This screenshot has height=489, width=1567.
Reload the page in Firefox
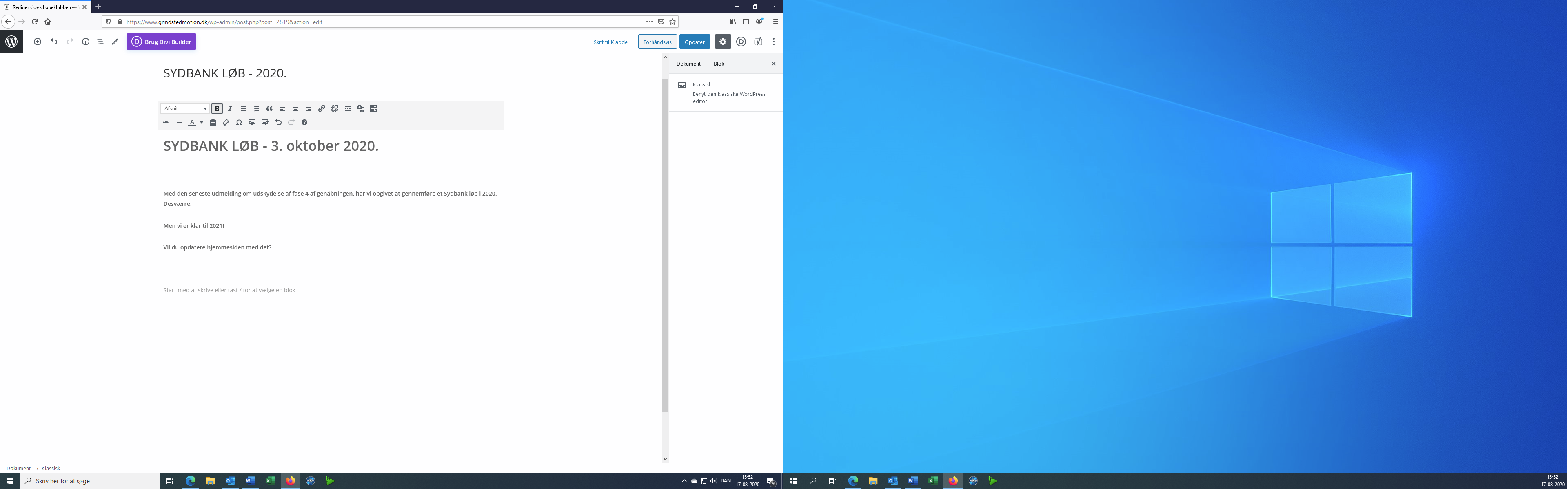(35, 22)
